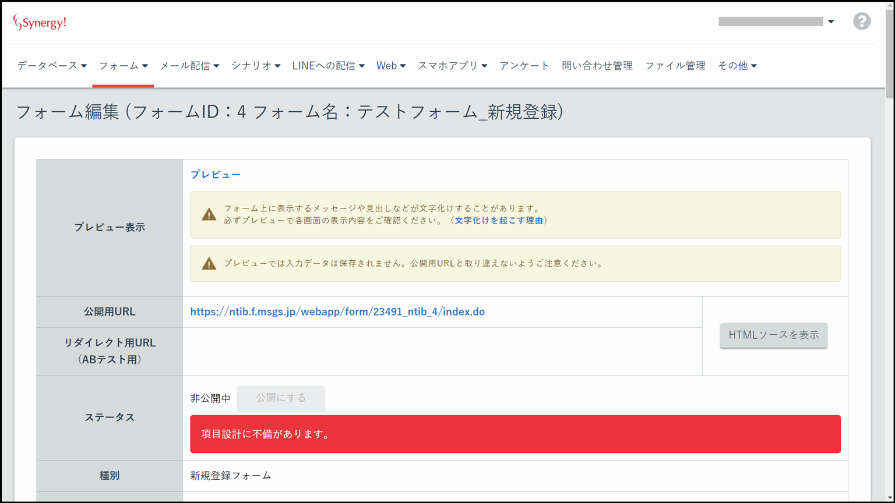Go to the アンケート page

524,66
